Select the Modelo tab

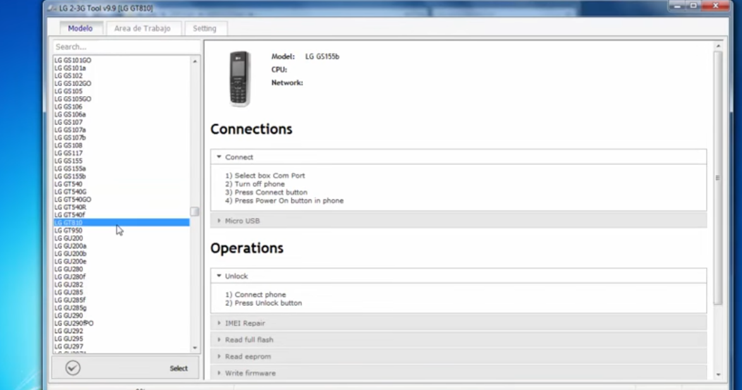(80, 28)
